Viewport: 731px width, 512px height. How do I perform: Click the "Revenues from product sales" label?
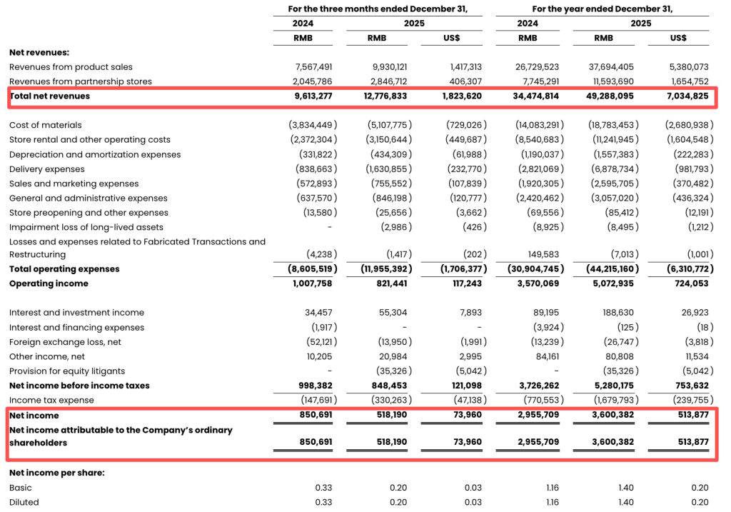70,67
